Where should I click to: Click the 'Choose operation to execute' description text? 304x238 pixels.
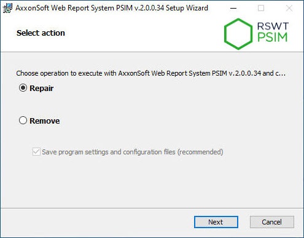151,73
